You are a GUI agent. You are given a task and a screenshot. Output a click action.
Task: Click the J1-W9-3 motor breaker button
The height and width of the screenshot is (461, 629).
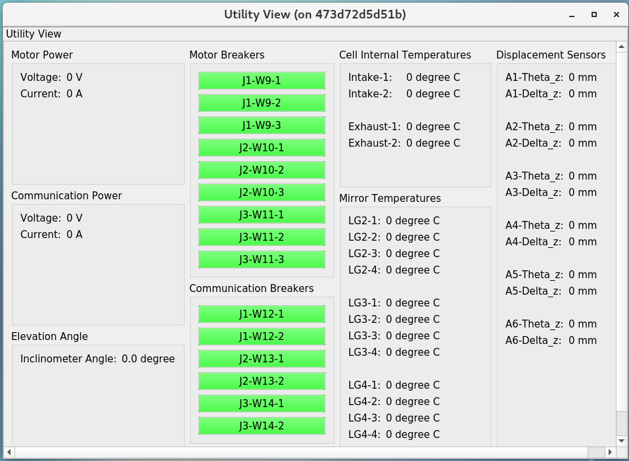click(x=262, y=125)
